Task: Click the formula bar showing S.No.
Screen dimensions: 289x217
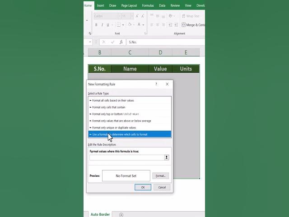Action: pyautogui.click(x=166, y=42)
